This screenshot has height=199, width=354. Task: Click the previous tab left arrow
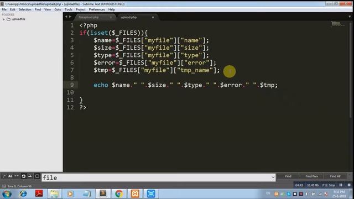[x=66, y=17]
